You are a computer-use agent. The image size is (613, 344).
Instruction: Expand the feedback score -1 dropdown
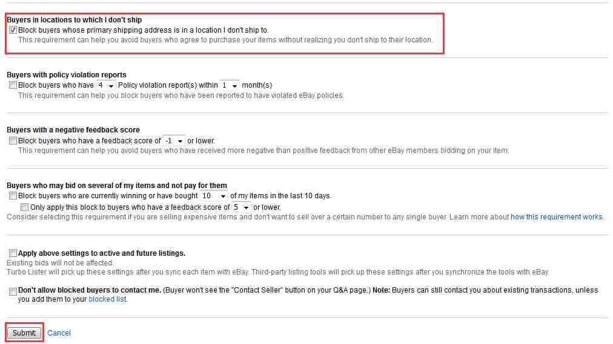click(x=174, y=140)
